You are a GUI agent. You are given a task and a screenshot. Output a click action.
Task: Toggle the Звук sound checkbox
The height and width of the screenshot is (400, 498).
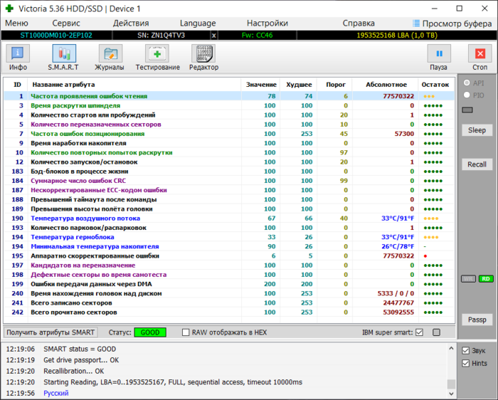(465, 350)
